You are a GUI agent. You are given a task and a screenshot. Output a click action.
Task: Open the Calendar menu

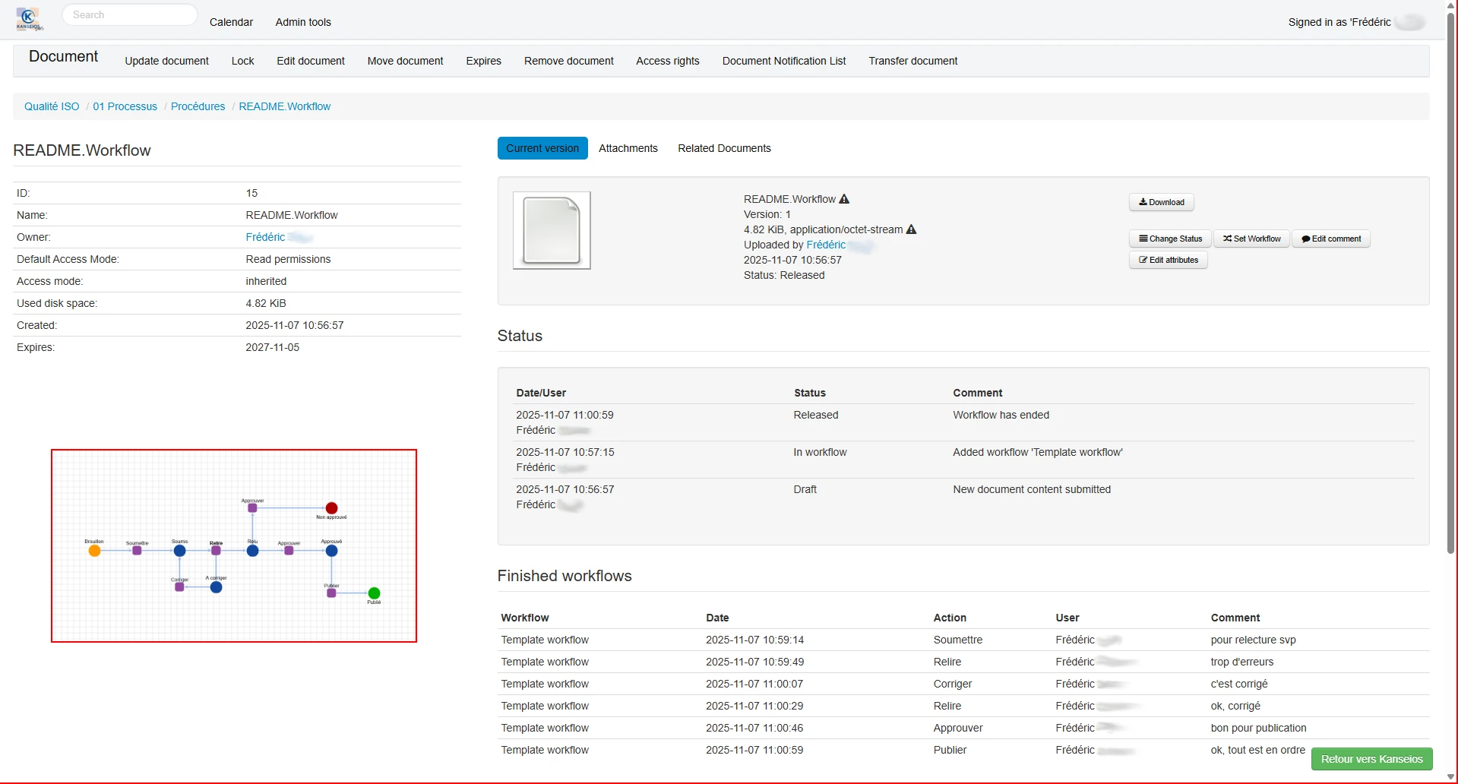click(x=231, y=22)
